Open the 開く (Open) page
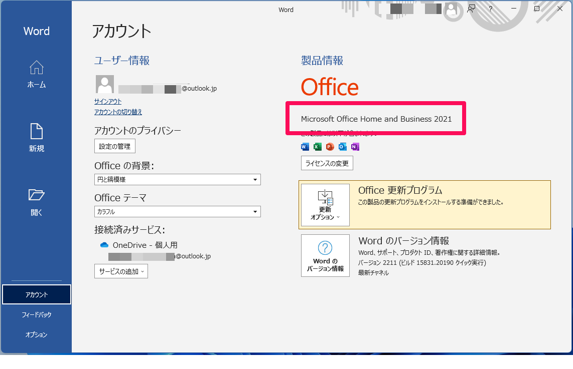 pos(37,202)
